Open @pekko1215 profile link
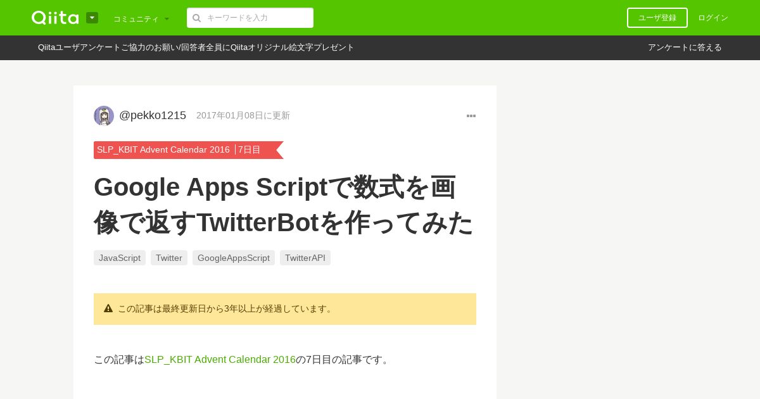 (153, 115)
